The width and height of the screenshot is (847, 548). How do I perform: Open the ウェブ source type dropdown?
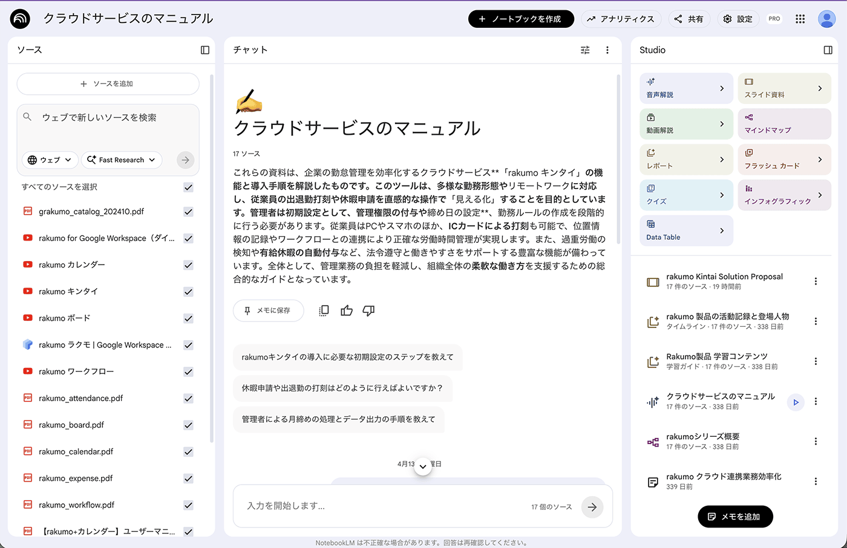click(x=50, y=160)
